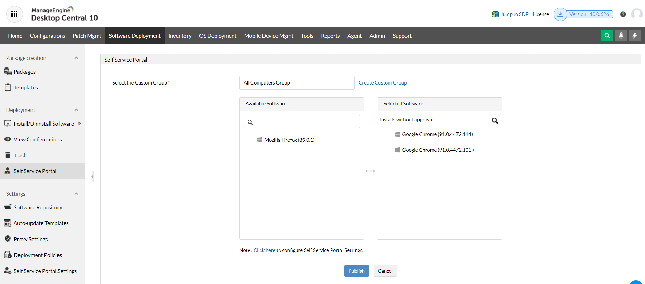This screenshot has width=645, height=284.
Task: Collapse the Deployment sidebar section
Action: [x=76, y=110]
